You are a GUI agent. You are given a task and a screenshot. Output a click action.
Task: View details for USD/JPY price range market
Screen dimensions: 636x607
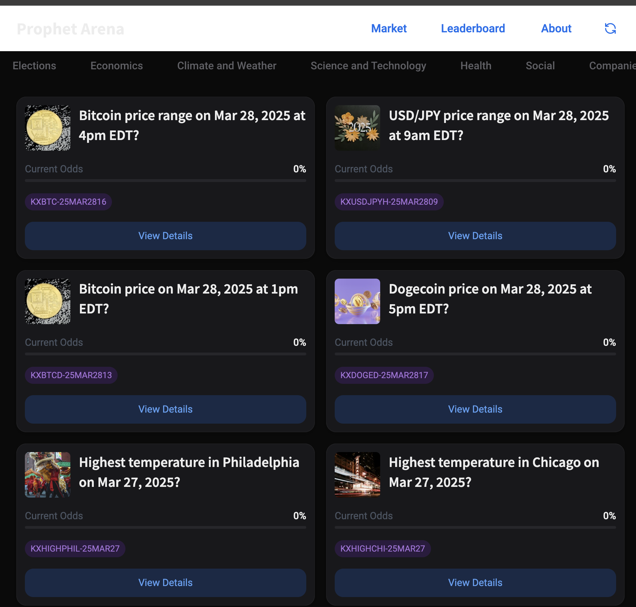click(x=475, y=236)
